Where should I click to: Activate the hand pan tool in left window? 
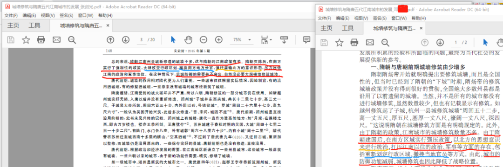[189, 39]
